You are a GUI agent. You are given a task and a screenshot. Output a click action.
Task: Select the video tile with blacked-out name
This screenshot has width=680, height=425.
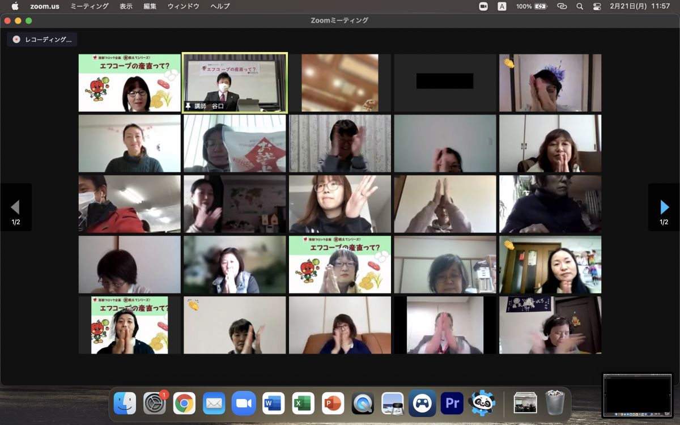tap(445, 83)
